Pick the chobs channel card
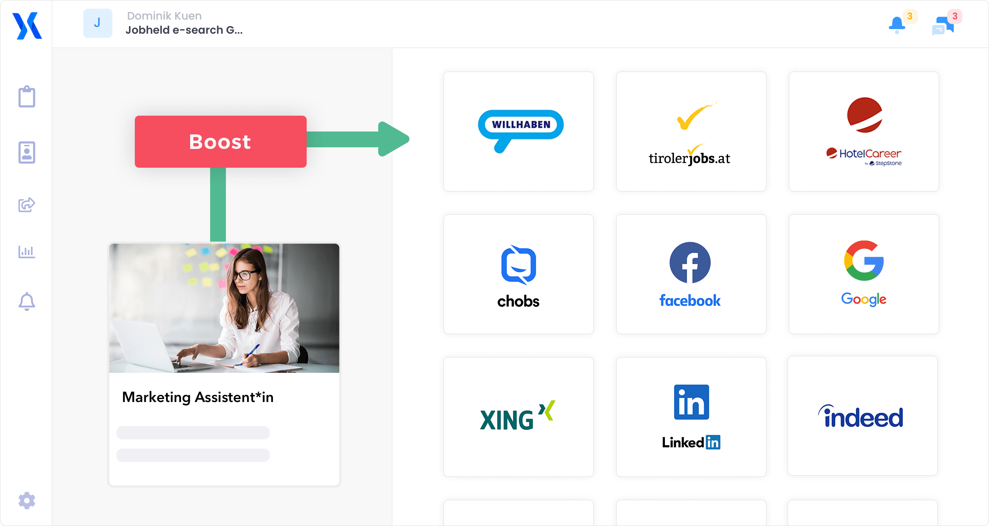This screenshot has width=989, height=526. (518, 274)
